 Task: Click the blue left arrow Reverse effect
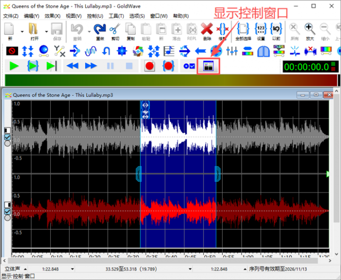[x=201, y=51]
